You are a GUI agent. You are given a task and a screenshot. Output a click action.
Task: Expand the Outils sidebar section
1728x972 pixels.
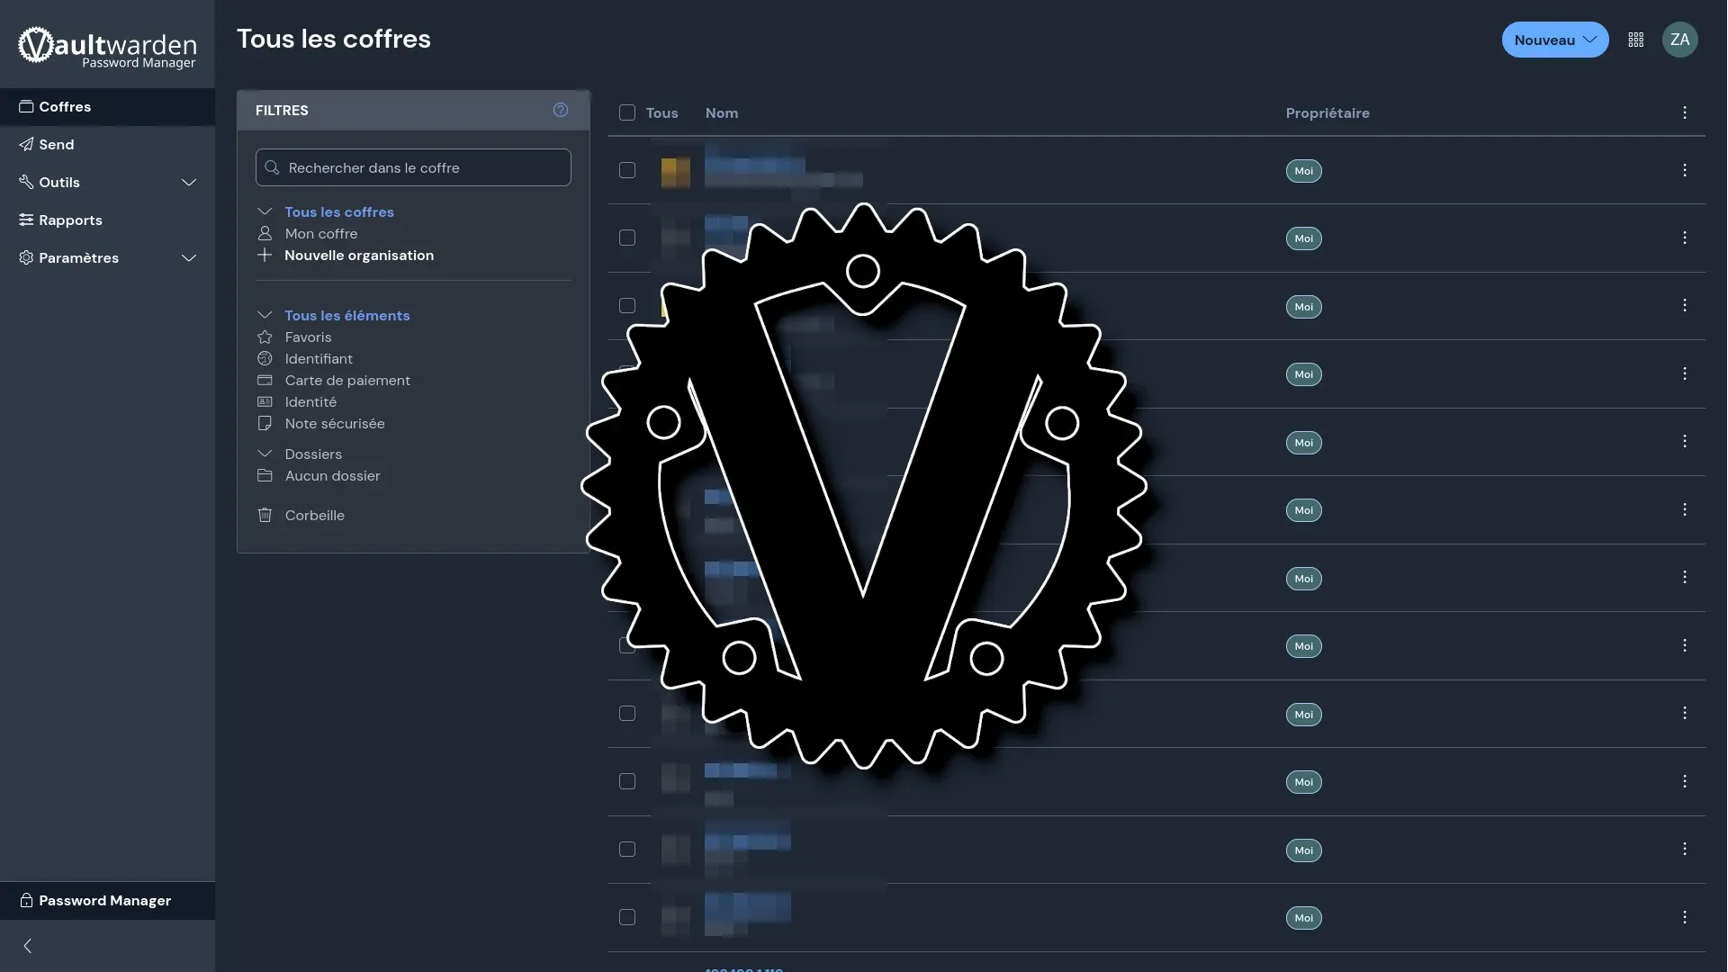[x=189, y=182]
